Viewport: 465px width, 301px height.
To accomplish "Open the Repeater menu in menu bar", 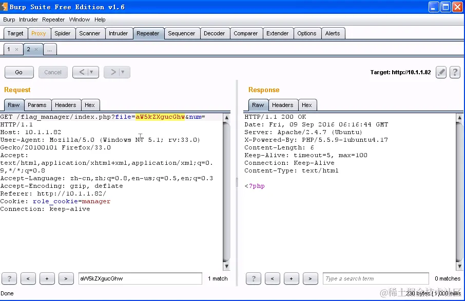I will click(53, 19).
